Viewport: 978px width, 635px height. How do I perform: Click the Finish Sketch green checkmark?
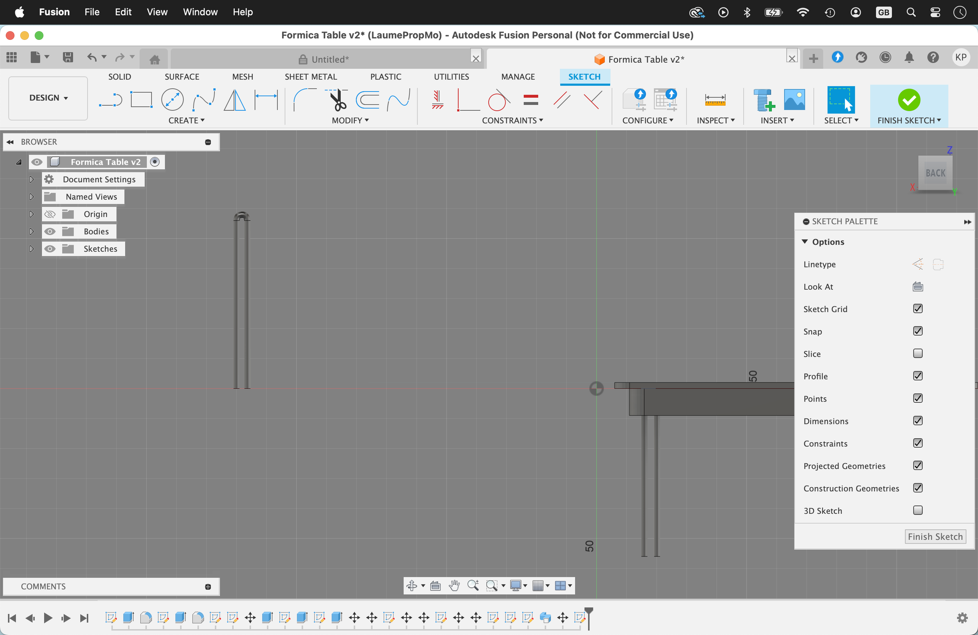pyautogui.click(x=909, y=100)
